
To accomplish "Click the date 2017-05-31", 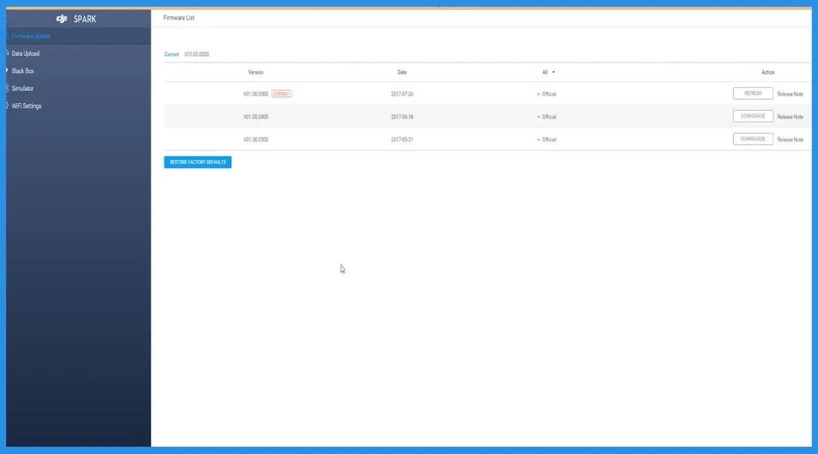I will coord(402,140).
